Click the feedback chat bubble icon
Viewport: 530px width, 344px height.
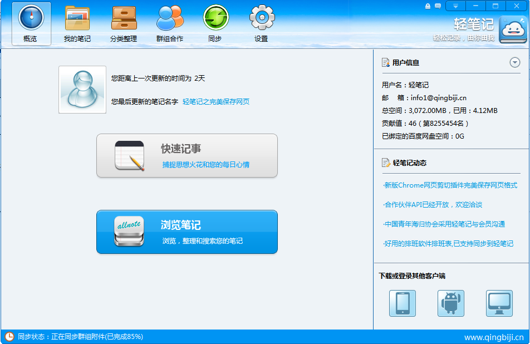pos(438,6)
